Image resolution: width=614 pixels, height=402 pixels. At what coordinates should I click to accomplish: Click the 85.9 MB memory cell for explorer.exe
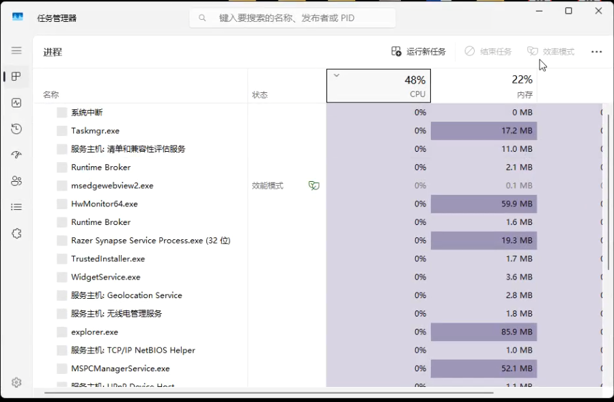tap(484, 332)
